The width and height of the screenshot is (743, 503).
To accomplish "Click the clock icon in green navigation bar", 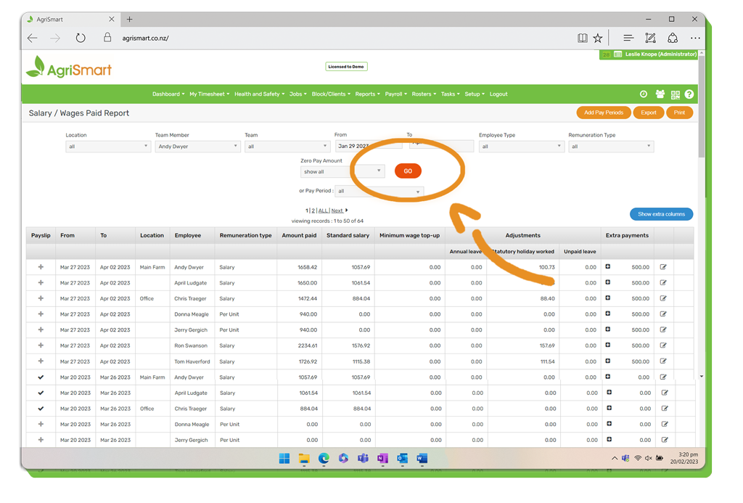I will pyautogui.click(x=644, y=94).
